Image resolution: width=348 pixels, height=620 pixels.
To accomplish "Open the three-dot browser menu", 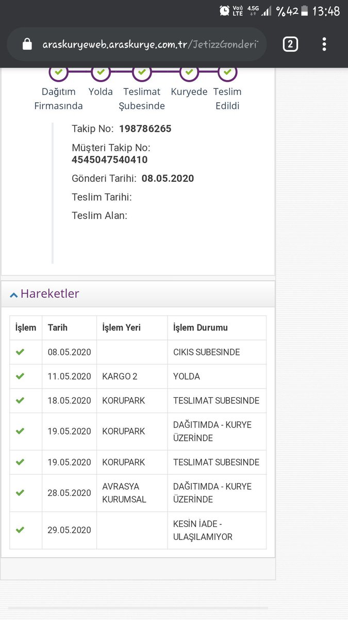I will [x=324, y=44].
